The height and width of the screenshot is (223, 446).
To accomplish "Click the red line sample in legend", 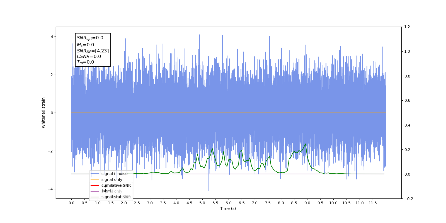I will click(x=95, y=185).
